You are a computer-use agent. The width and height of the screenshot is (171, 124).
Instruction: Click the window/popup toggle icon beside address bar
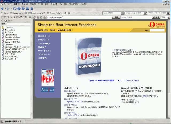[x=34, y=17]
